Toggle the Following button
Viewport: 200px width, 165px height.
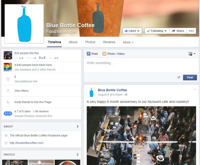tap(156, 31)
